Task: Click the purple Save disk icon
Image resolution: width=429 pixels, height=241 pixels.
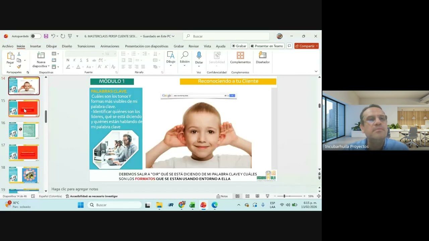Action: (x=46, y=36)
